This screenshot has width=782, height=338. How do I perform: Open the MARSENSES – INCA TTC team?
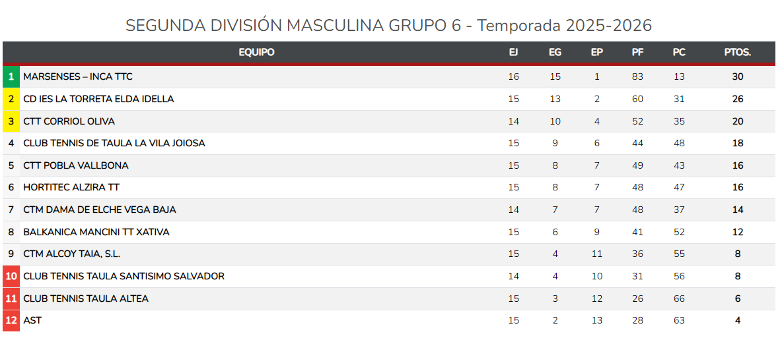point(78,77)
